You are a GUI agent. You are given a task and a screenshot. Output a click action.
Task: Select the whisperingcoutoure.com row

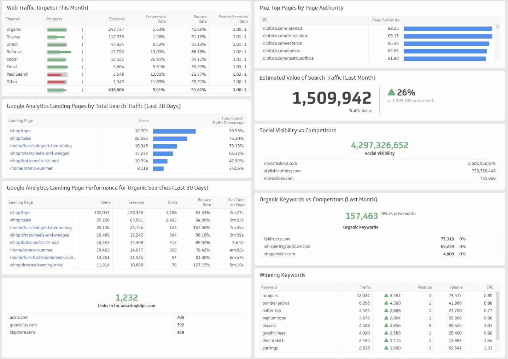click(x=380, y=246)
